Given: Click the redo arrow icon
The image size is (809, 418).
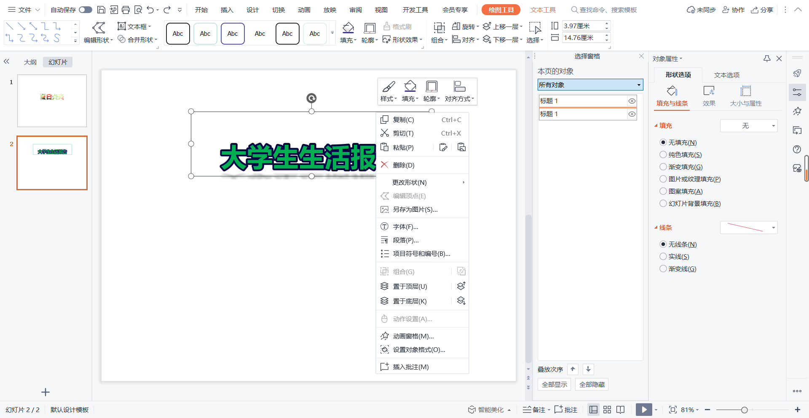Looking at the screenshot, I should pos(167,10).
